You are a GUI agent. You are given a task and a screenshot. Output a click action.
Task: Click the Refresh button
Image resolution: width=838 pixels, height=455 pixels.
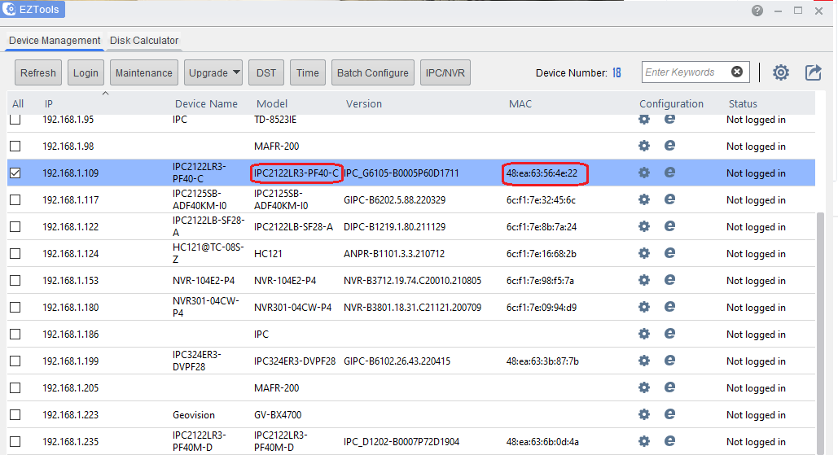(x=38, y=72)
